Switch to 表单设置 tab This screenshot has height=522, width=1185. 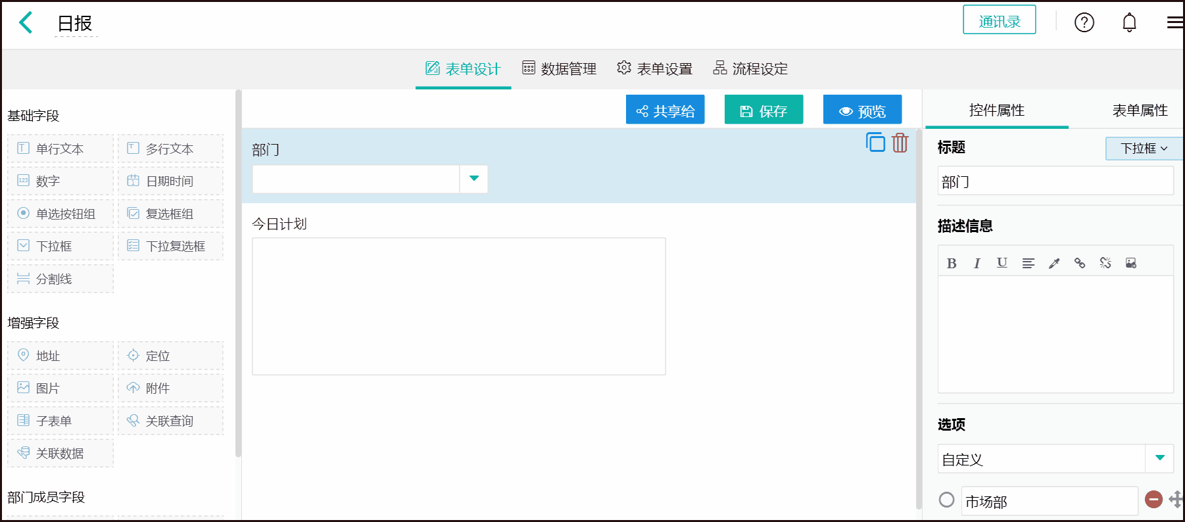pyautogui.click(x=655, y=68)
